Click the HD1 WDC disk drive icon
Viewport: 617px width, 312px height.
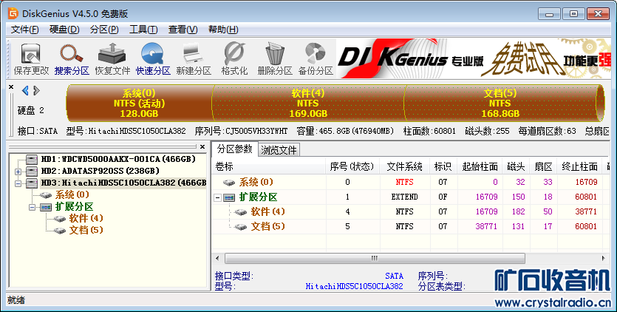click(32, 159)
